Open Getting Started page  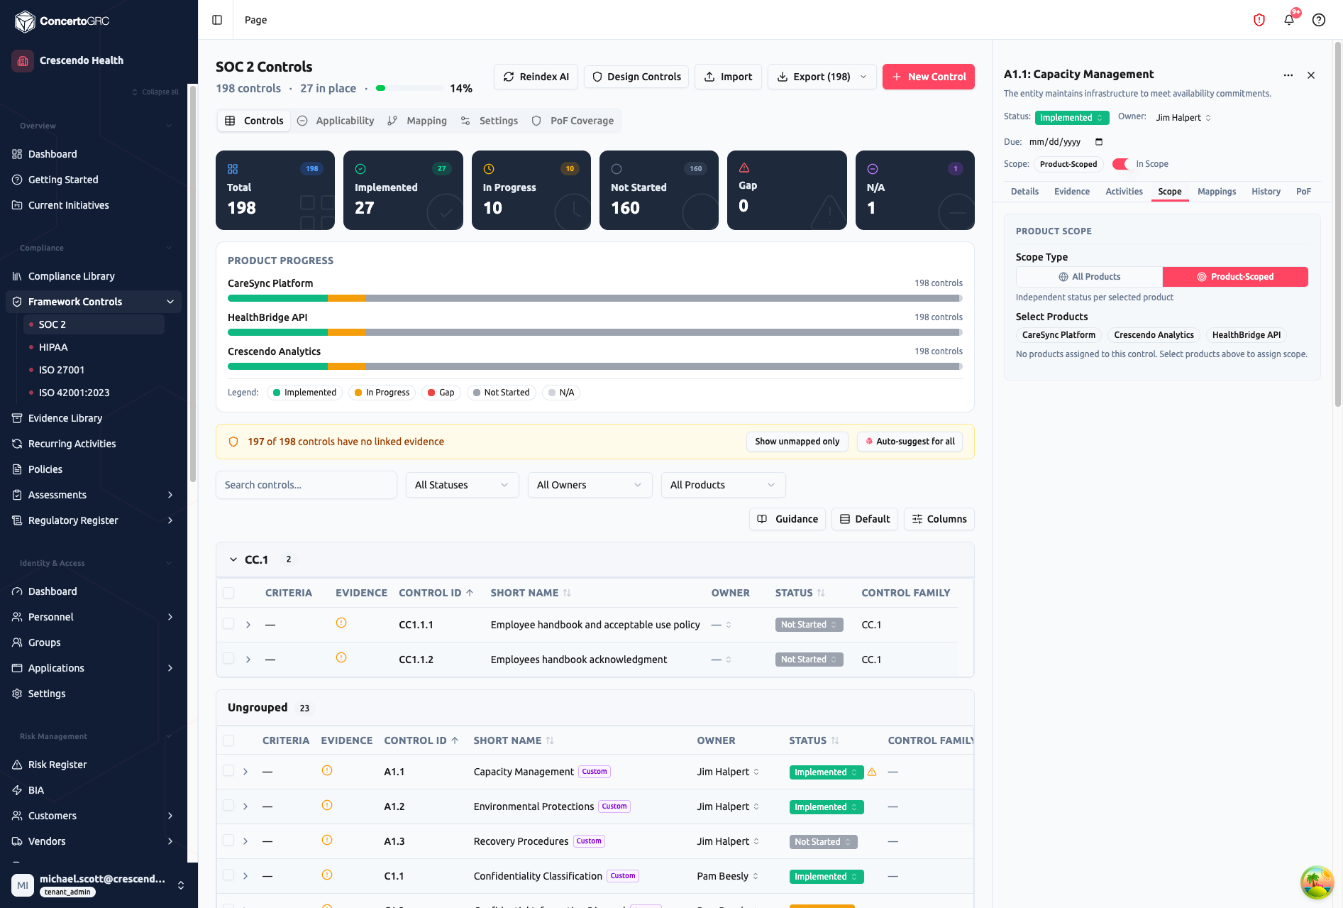(x=63, y=180)
